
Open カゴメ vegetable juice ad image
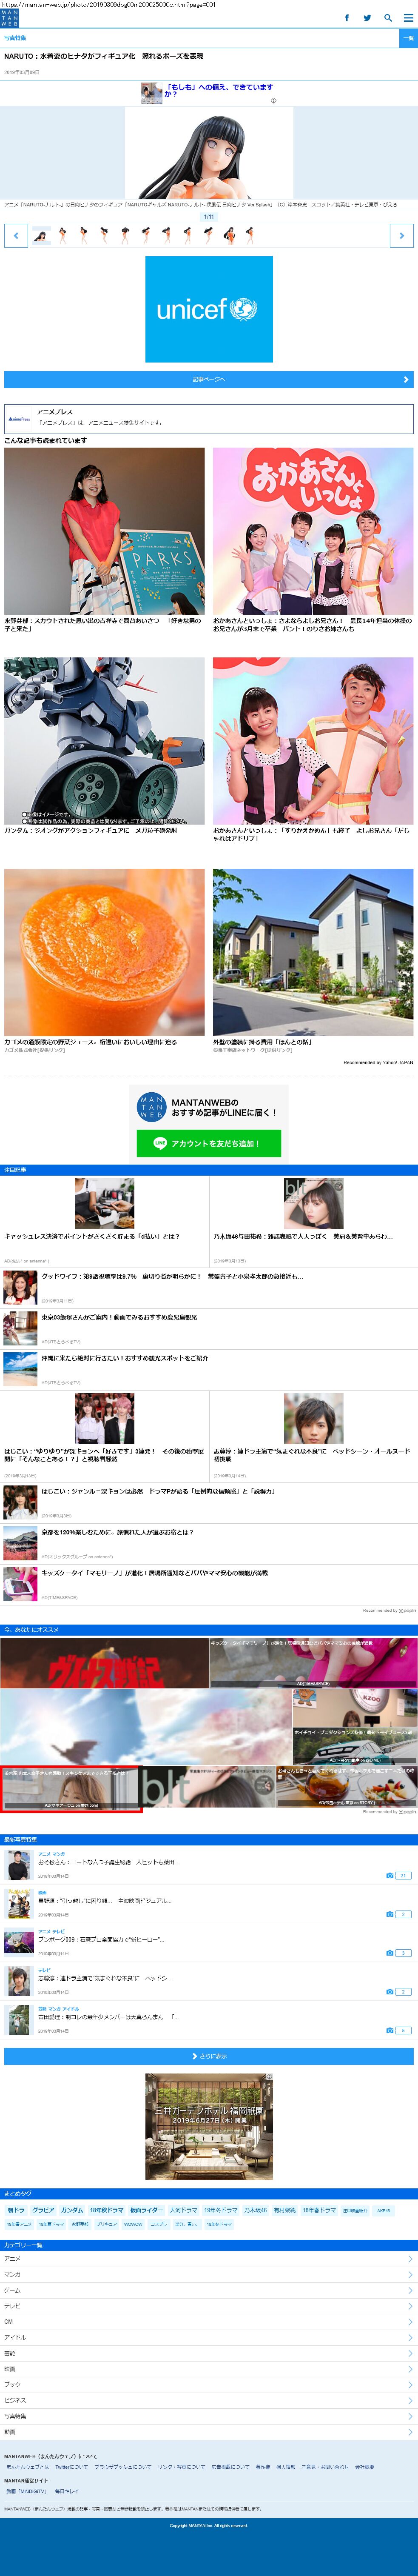(x=104, y=952)
